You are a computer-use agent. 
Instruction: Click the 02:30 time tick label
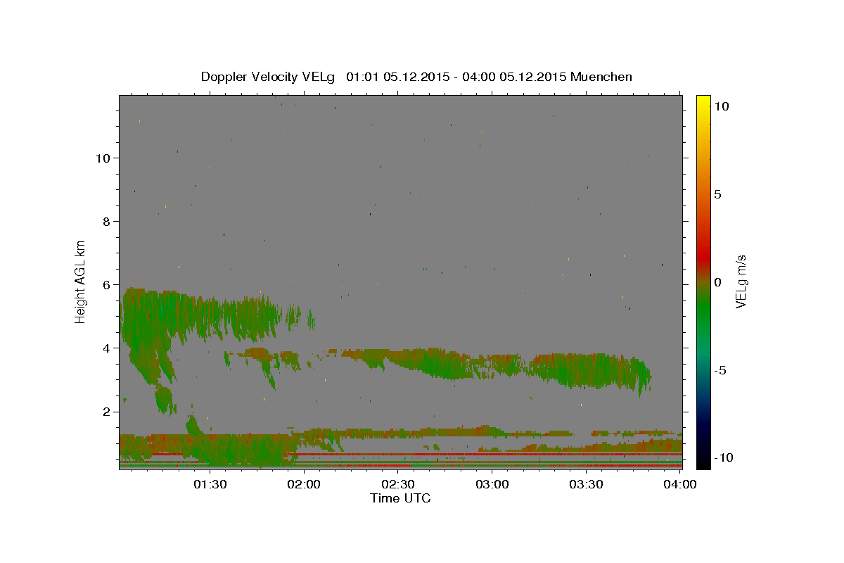[398, 484]
